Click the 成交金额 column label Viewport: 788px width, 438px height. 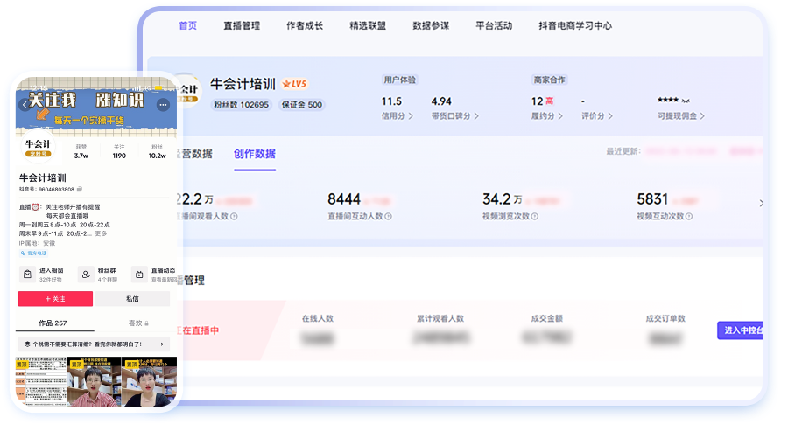tap(546, 318)
